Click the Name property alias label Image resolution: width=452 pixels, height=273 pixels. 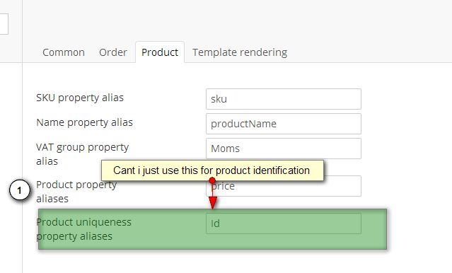84,122
